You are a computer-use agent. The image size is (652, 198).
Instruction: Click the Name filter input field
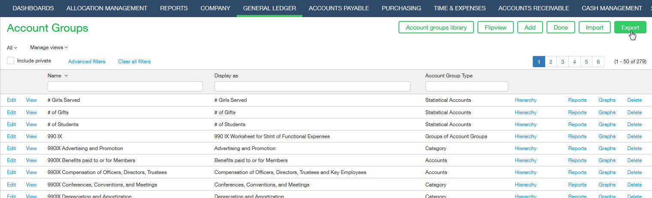[125, 86]
